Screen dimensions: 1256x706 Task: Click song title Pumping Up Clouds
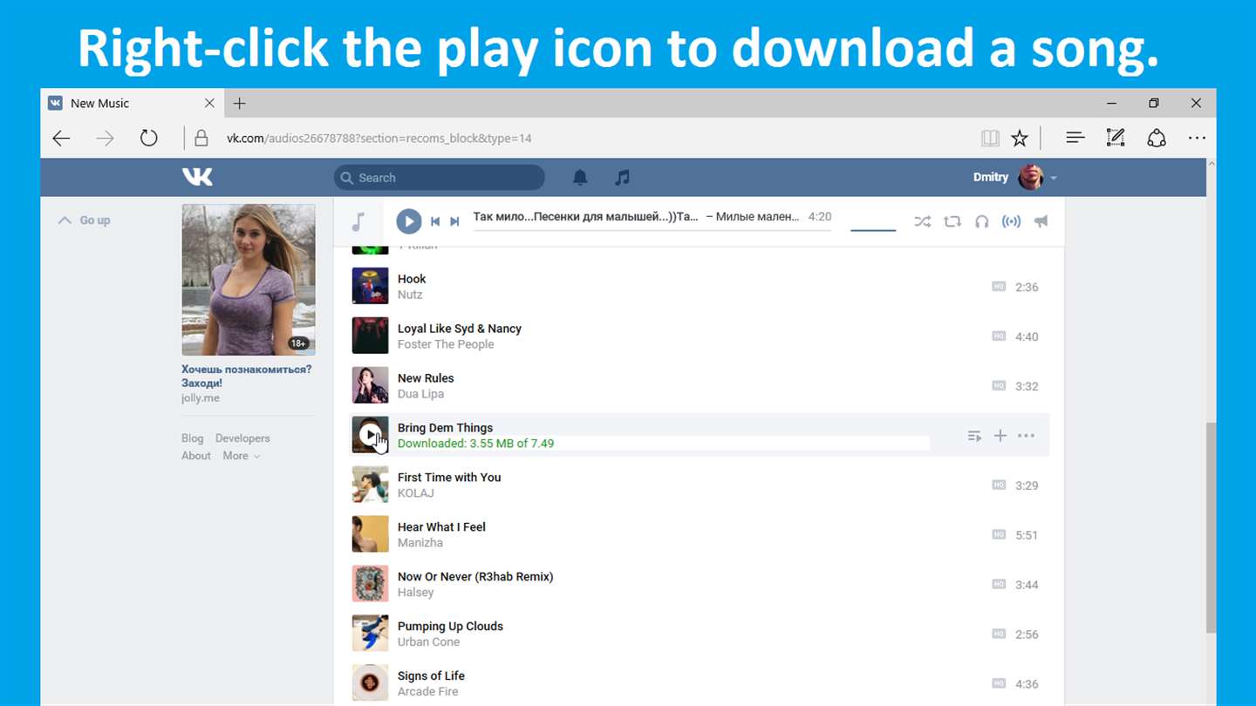click(x=450, y=626)
